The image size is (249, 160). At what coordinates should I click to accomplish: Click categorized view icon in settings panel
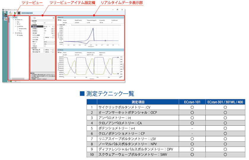point(32,18)
